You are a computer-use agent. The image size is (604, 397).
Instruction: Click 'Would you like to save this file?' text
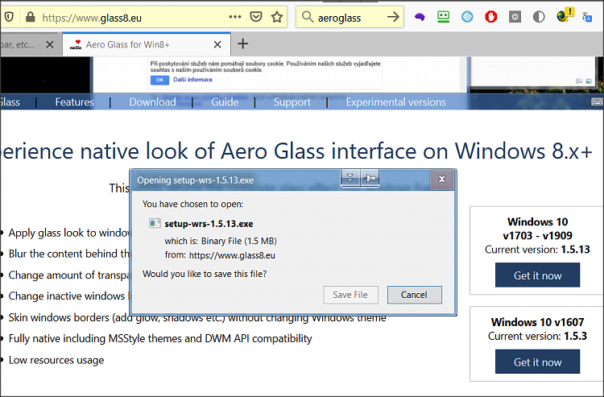coord(205,274)
